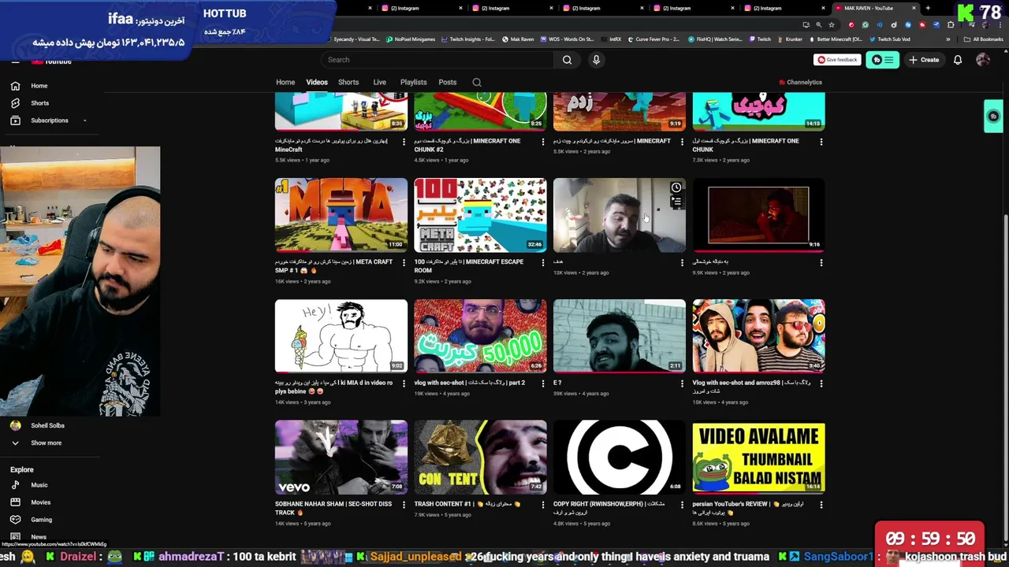
Task: Search within channel using magnifier icon
Action: pos(476,82)
